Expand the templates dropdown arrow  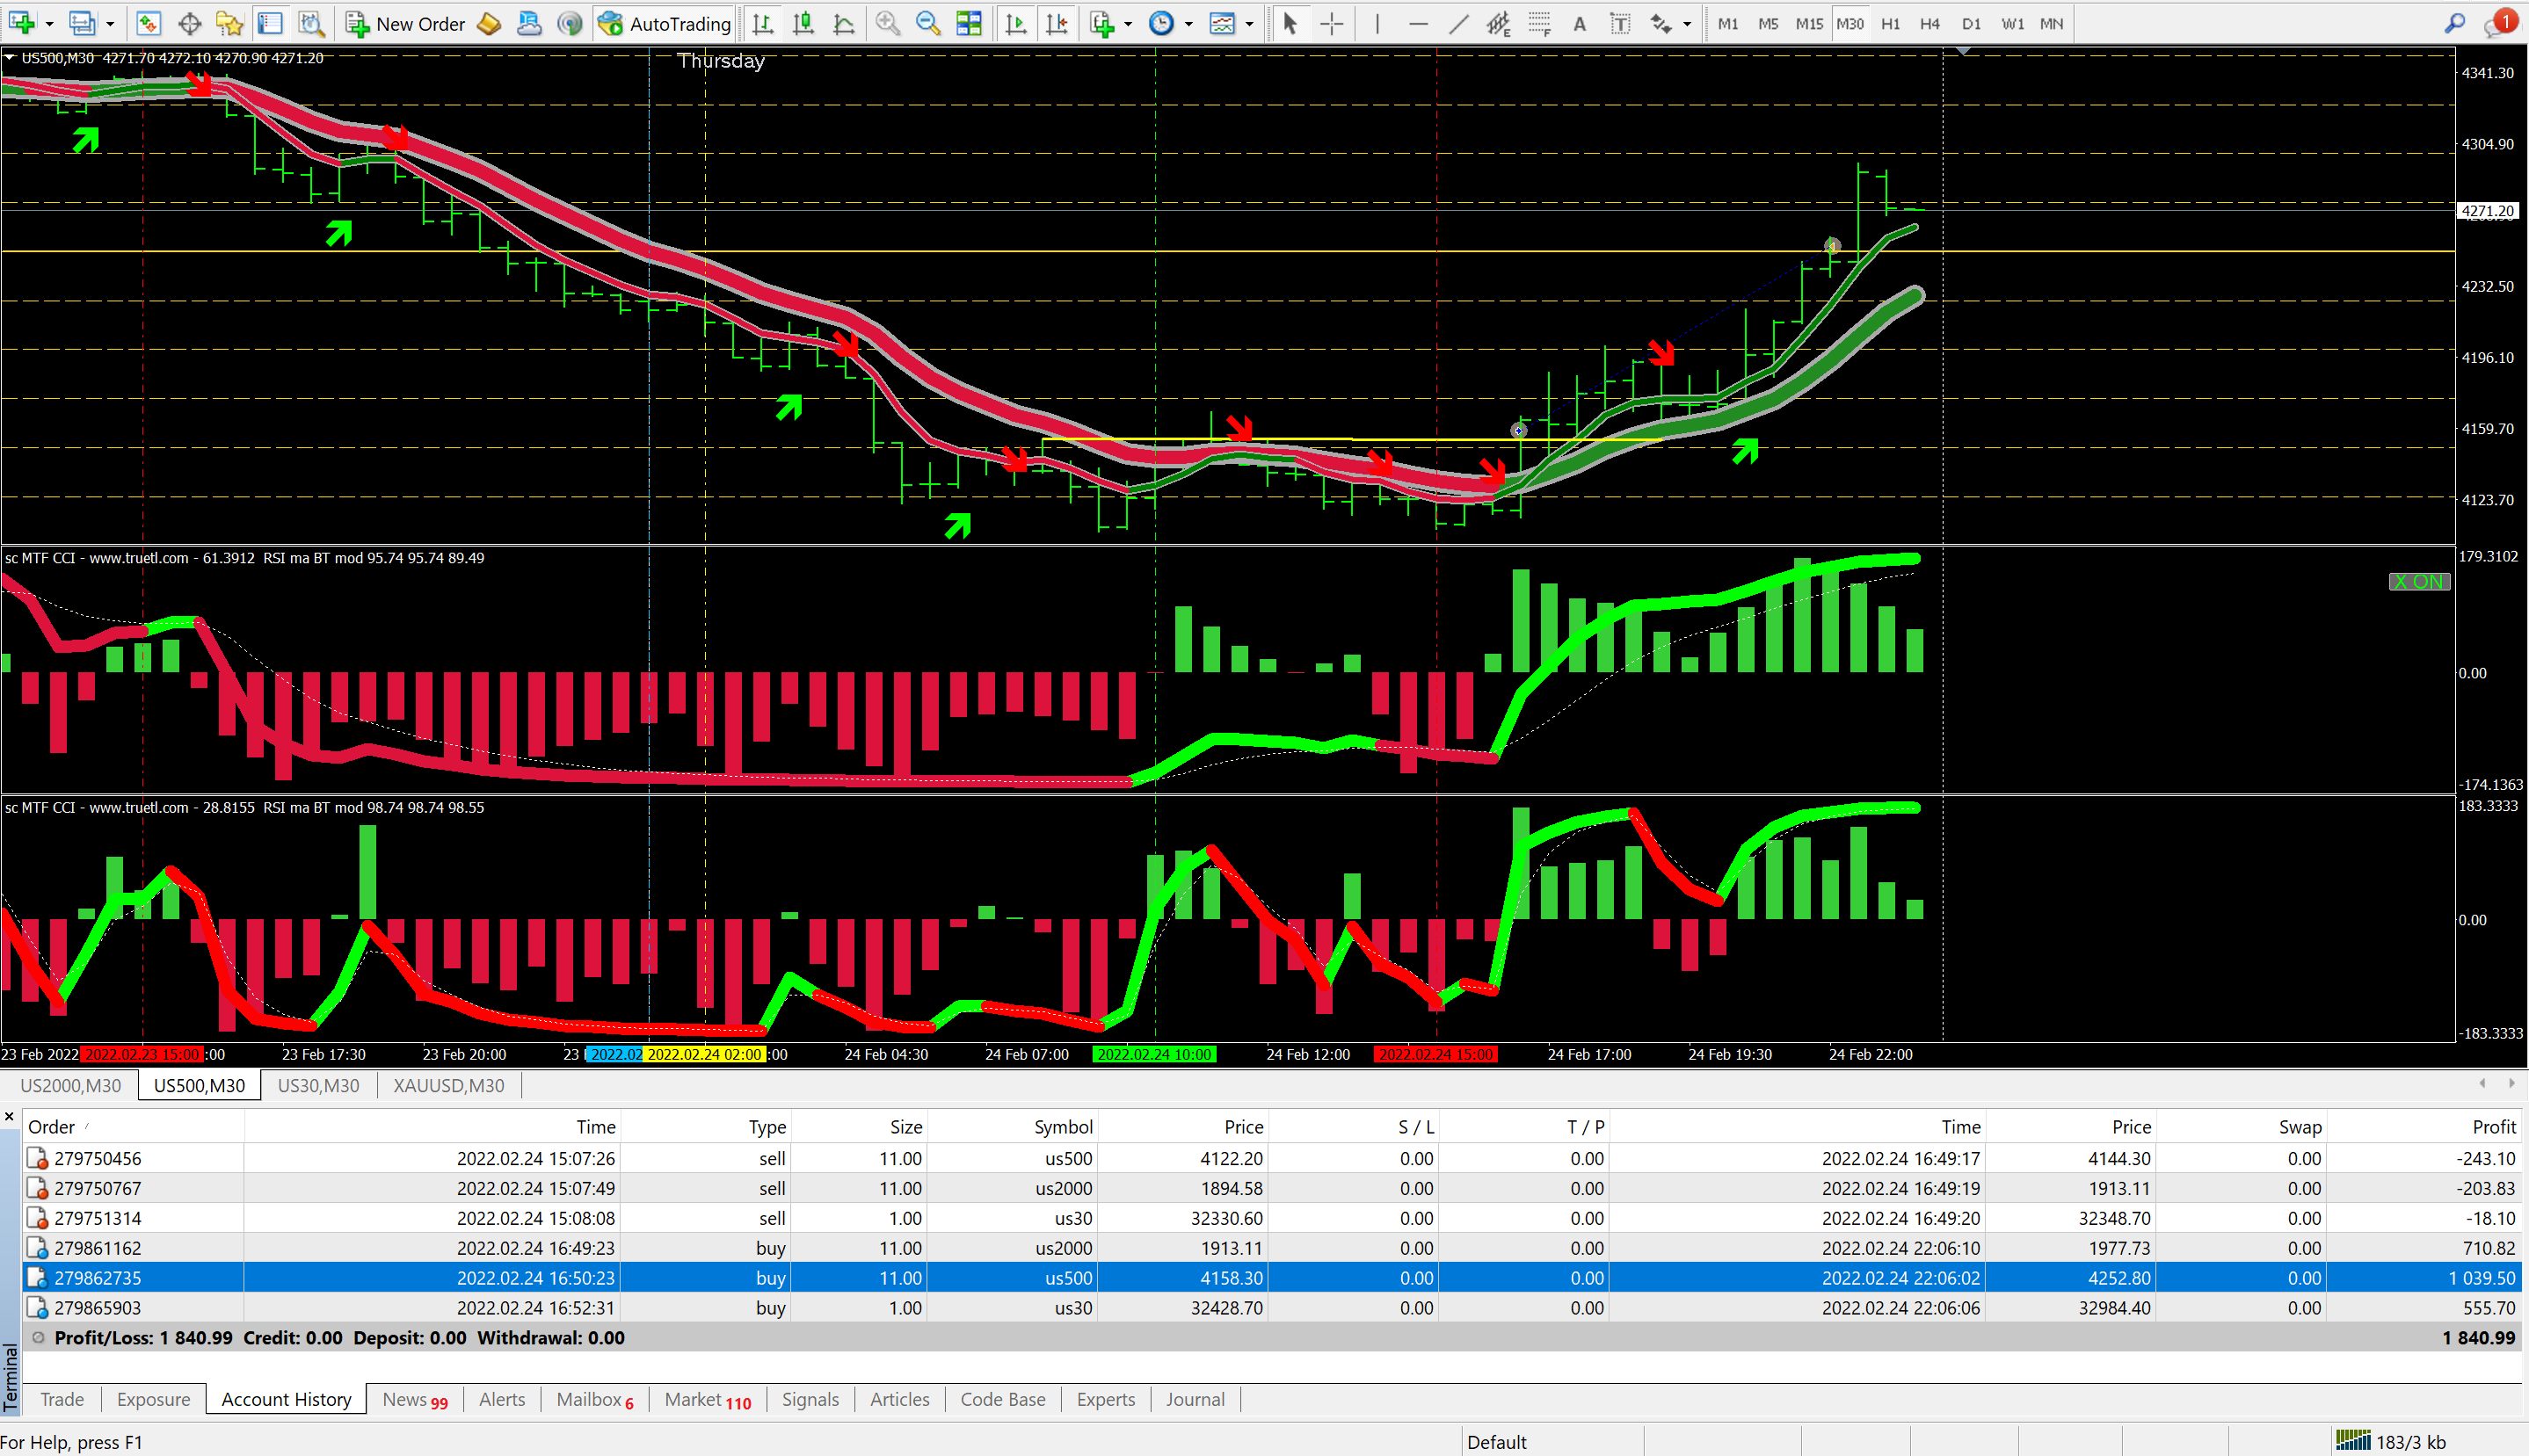(1248, 23)
